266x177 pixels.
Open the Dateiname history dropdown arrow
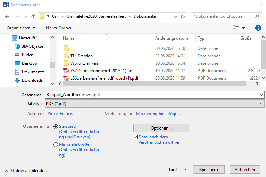(x=261, y=95)
